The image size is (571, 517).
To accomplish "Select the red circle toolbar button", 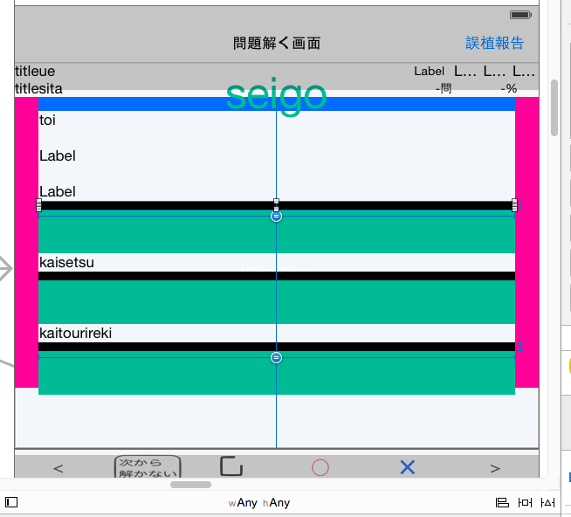I will [320, 467].
